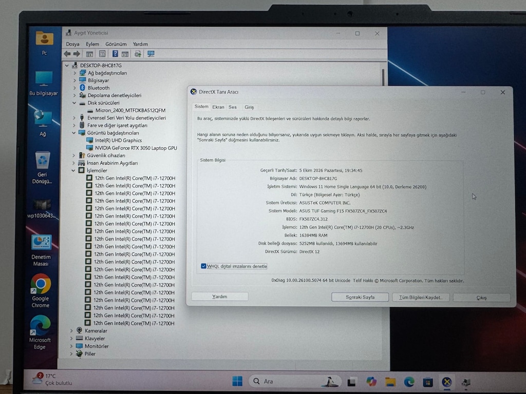
Task: Switch to the Ses tab
Action: coord(233,107)
